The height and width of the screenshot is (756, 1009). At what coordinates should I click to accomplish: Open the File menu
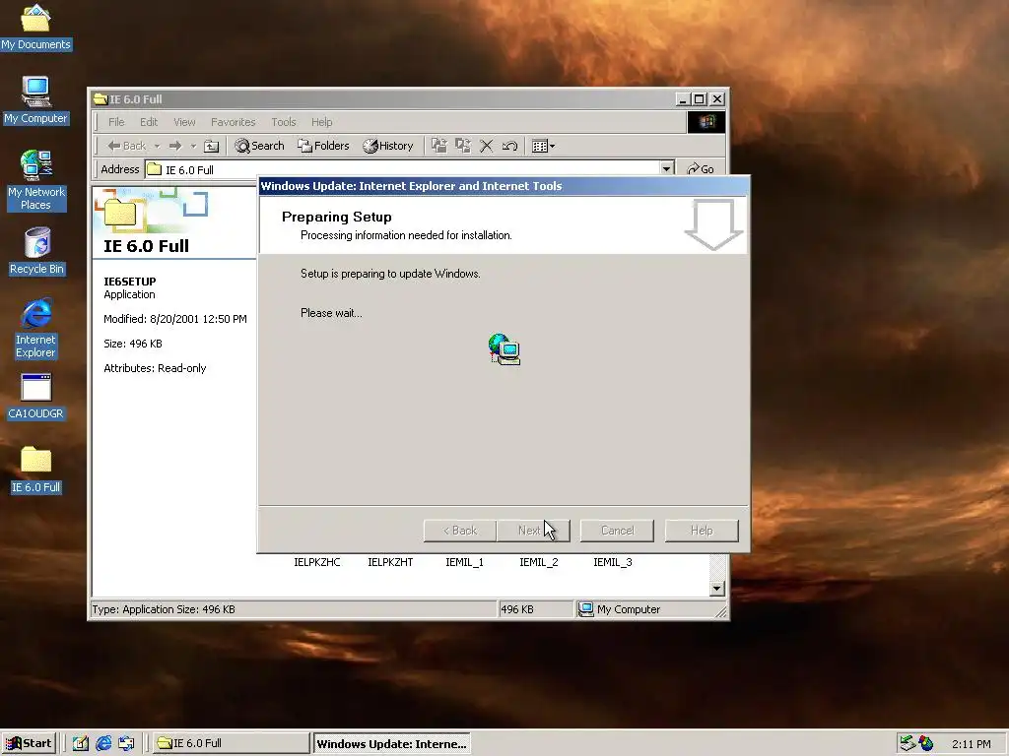[116, 122]
